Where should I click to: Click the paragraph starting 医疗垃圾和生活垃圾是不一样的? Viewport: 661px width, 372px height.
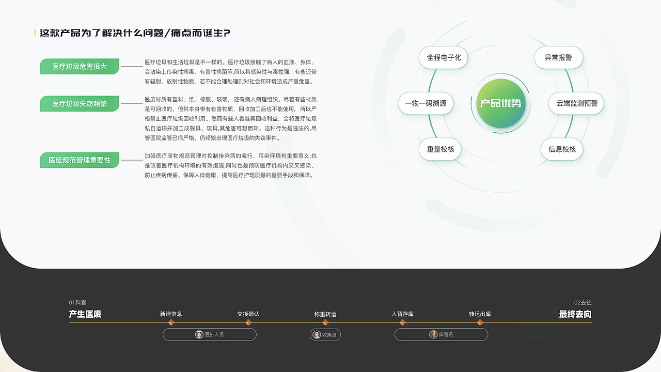click(x=231, y=72)
